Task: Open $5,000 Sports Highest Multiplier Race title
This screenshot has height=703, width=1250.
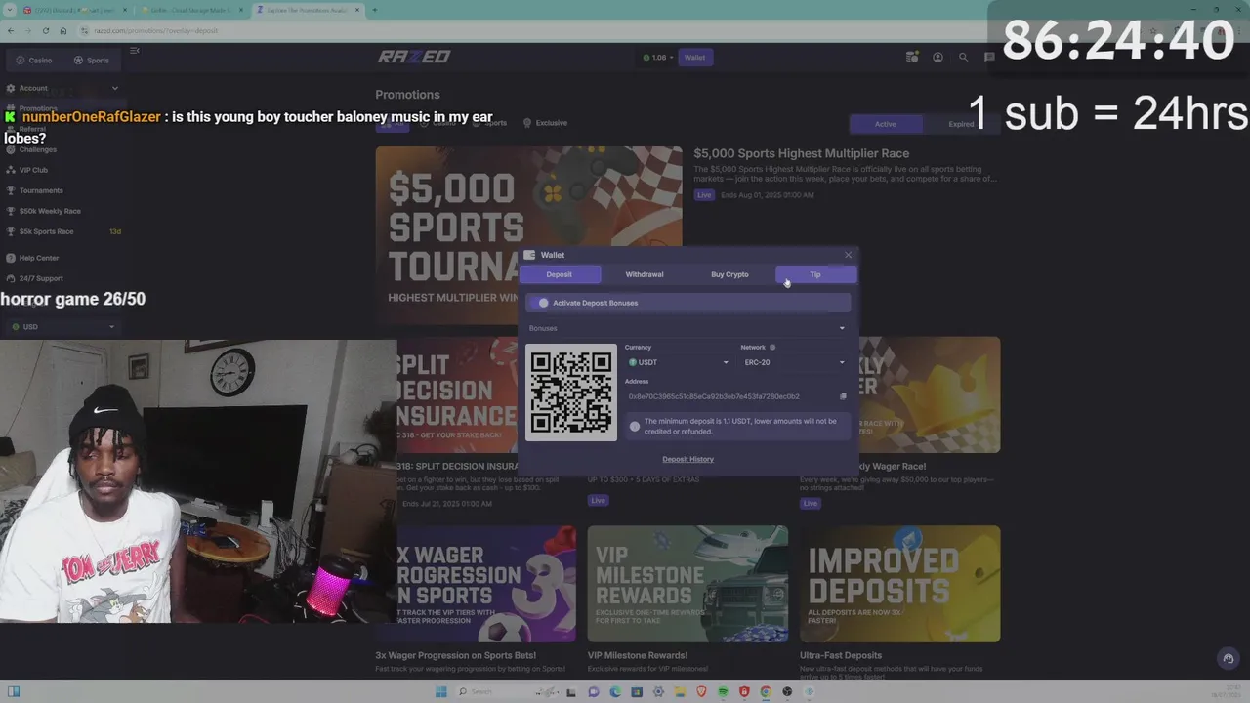Action: pos(801,153)
